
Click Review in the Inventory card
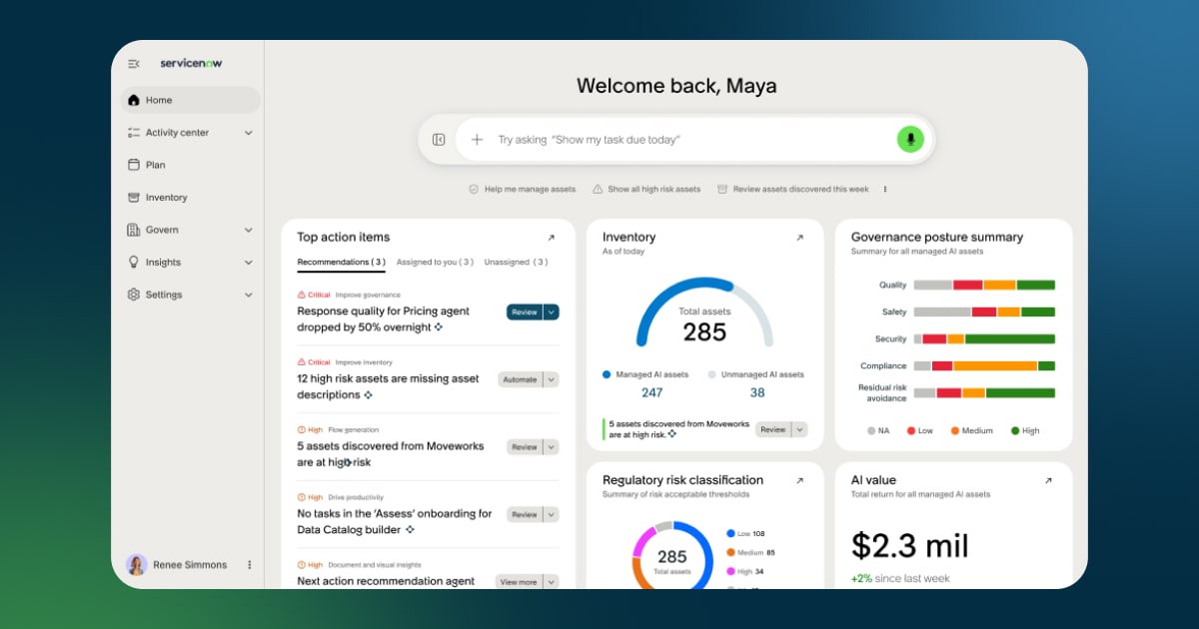tap(772, 429)
